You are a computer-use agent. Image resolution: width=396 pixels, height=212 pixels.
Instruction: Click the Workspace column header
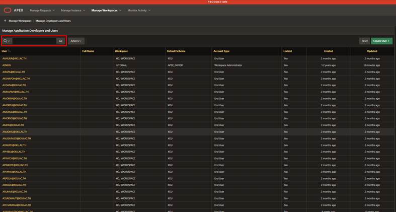click(121, 51)
